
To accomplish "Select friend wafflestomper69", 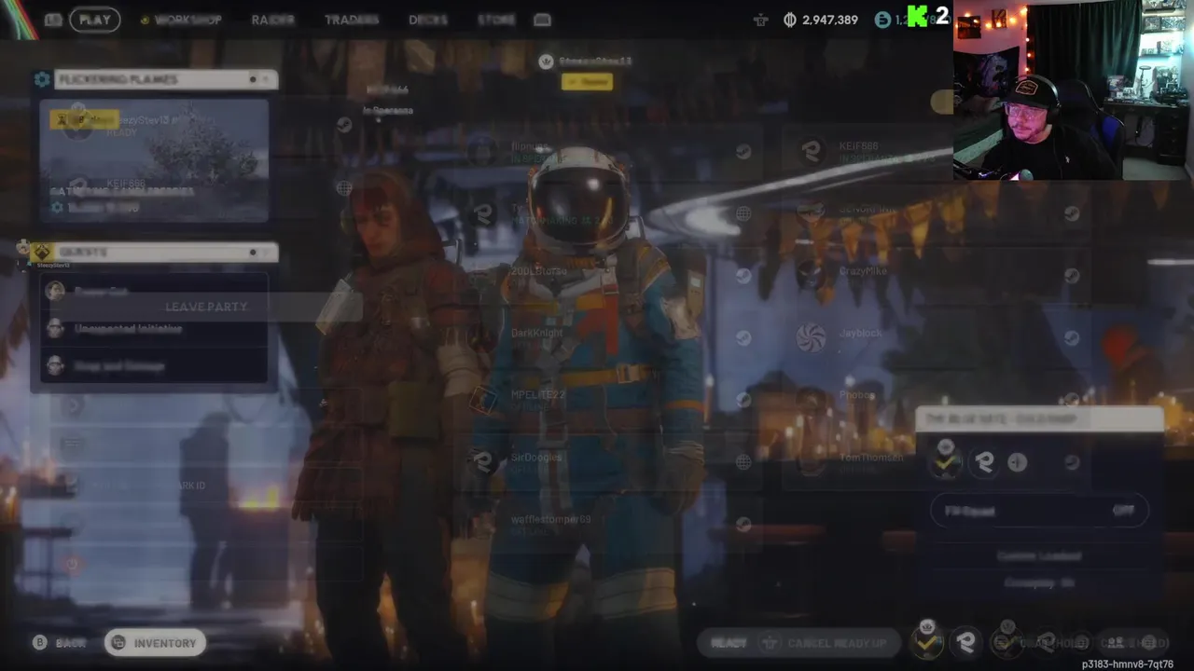I will pyautogui.click(x=609, y=525).
